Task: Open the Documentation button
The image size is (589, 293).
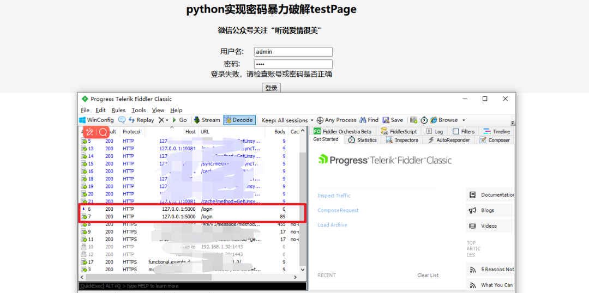Action: click(x=490, y=195)
